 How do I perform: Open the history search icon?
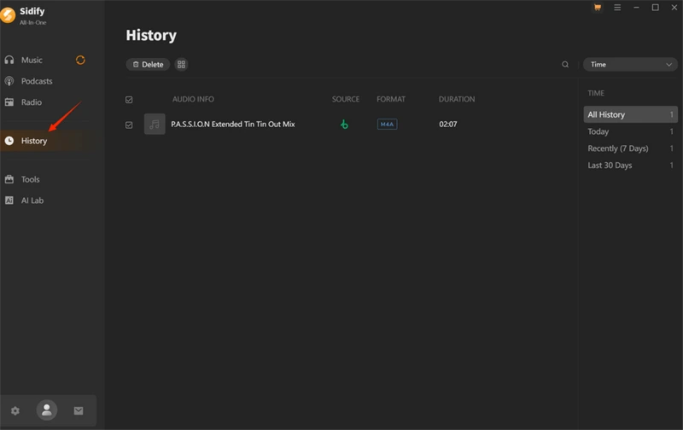coord(565,64)
